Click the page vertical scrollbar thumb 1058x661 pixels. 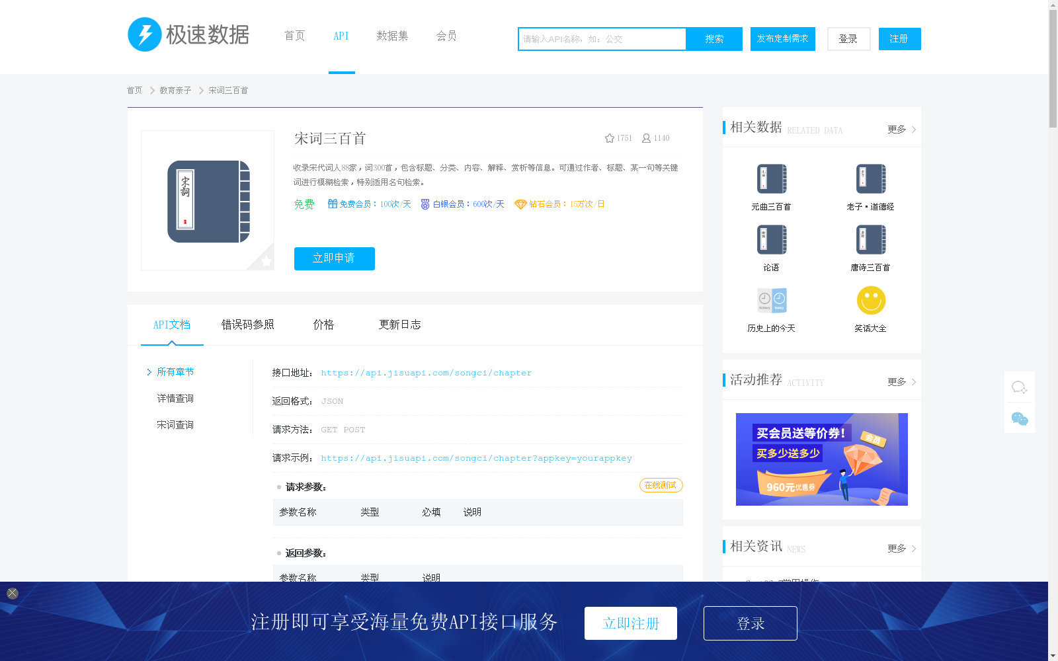tap(1053, 69)
